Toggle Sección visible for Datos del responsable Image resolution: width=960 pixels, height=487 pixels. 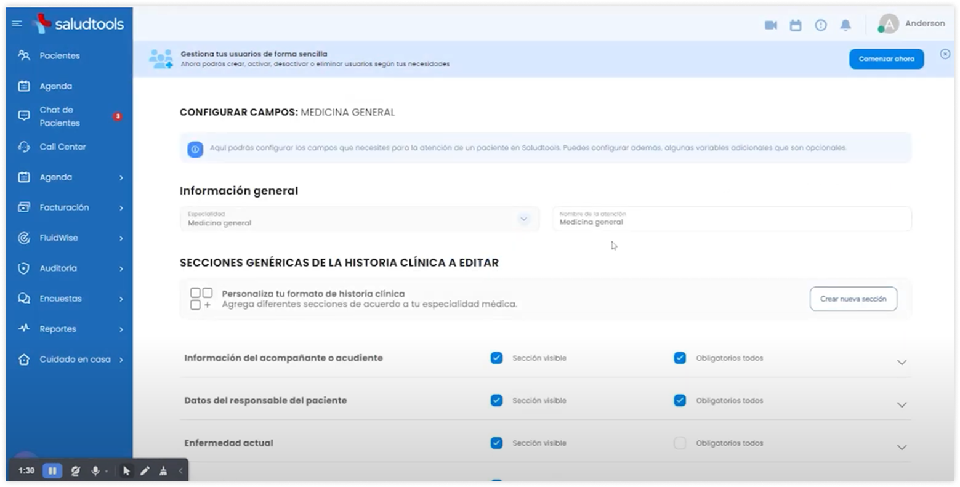coord(496,400)
